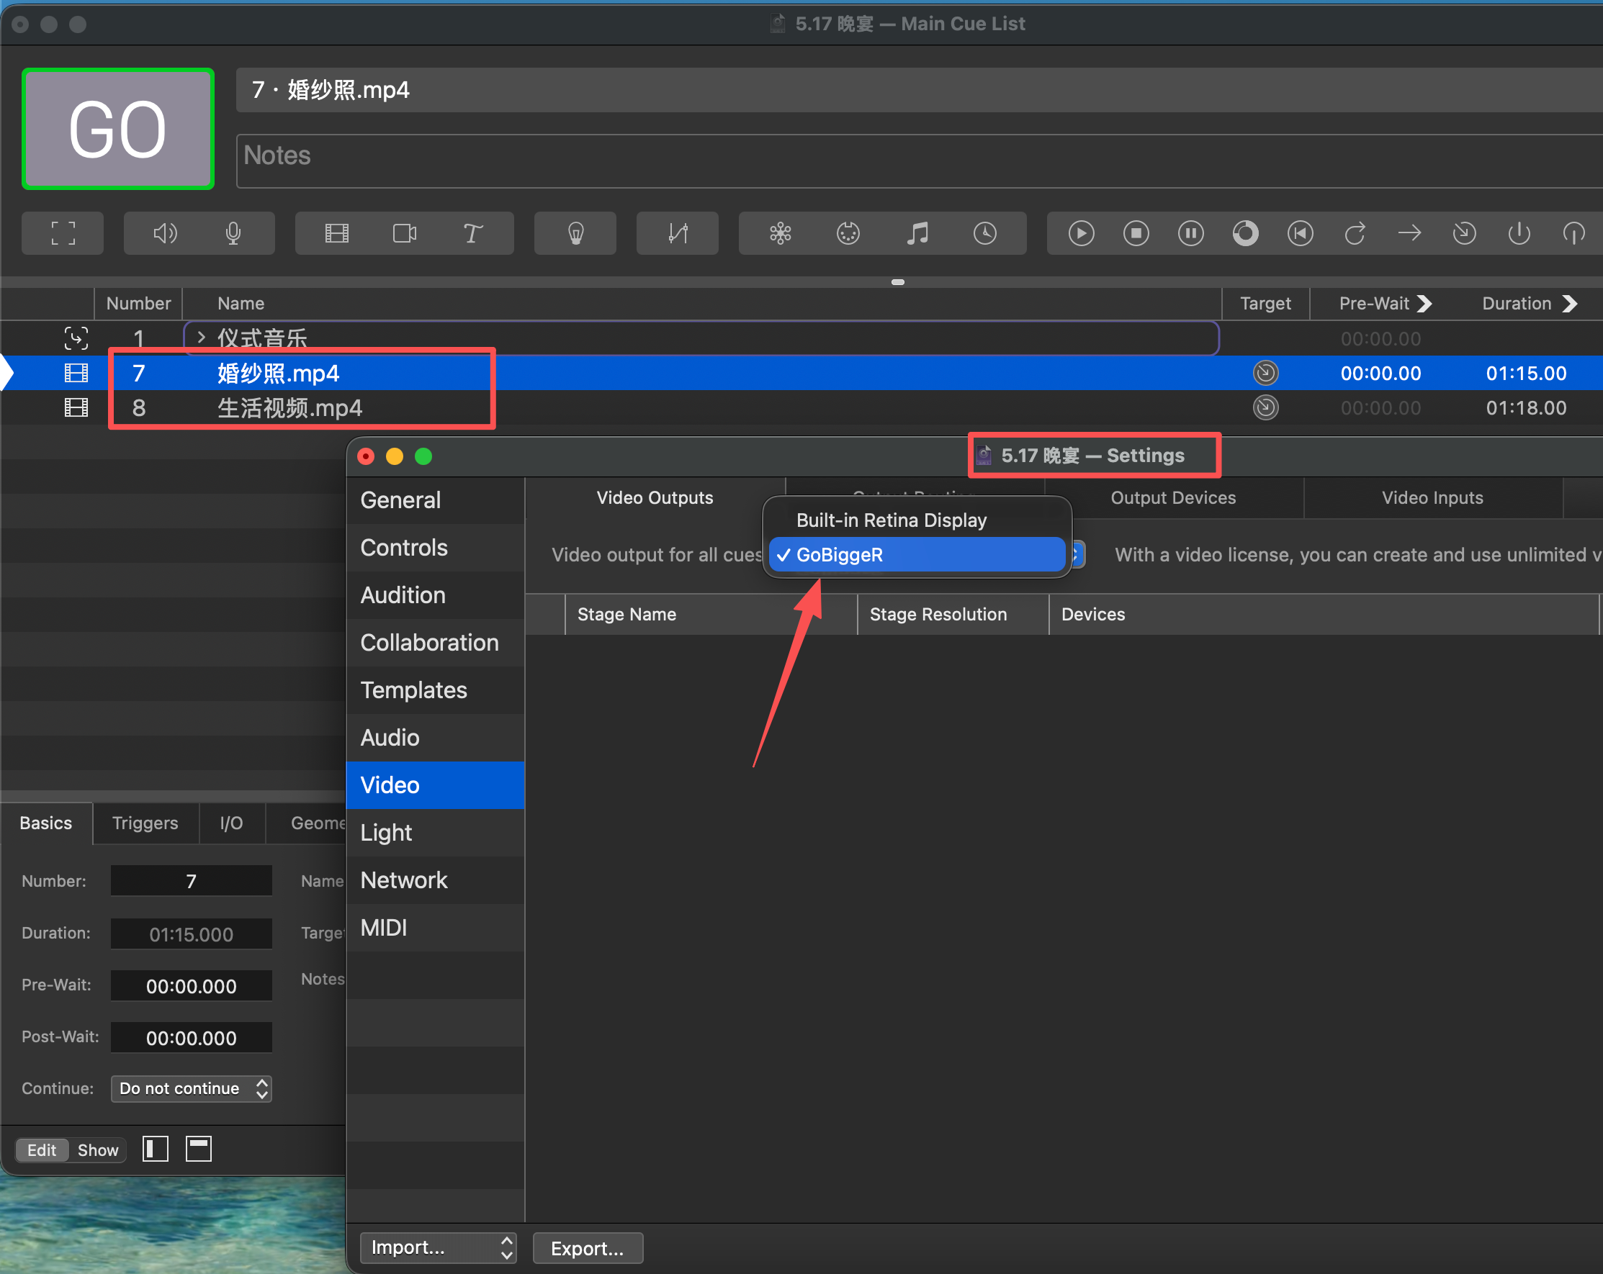Screen dimensions: 1603x1274
Task: Open the Import dropdown in Settings
Action: [438, 1247]
